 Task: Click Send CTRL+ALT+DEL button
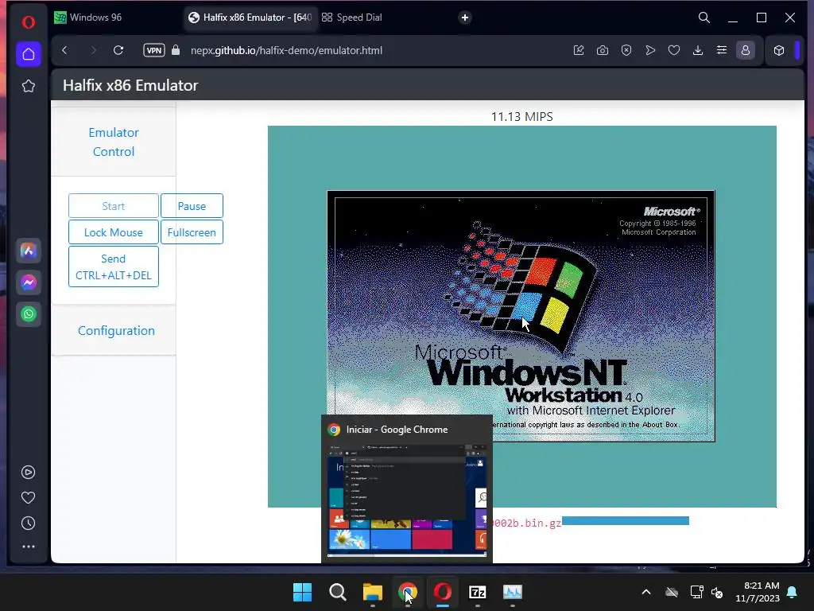[x=113, y=267]
